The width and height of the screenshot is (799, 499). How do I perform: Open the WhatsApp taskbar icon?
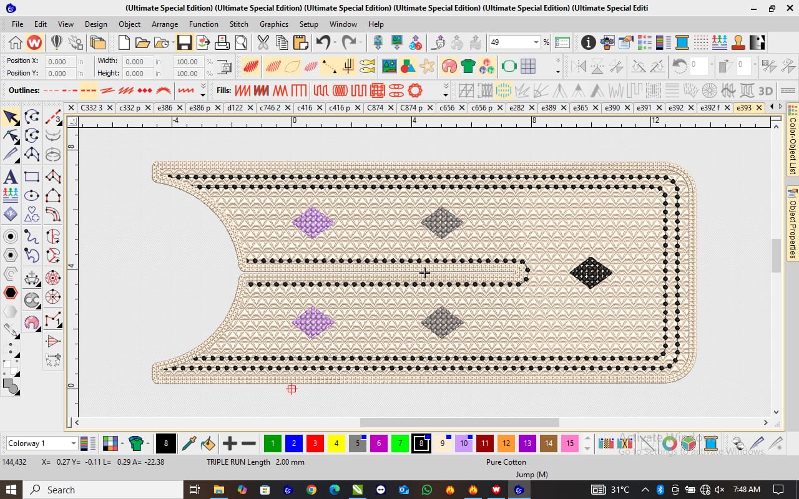pyautogui.click(x=426, y=490)
